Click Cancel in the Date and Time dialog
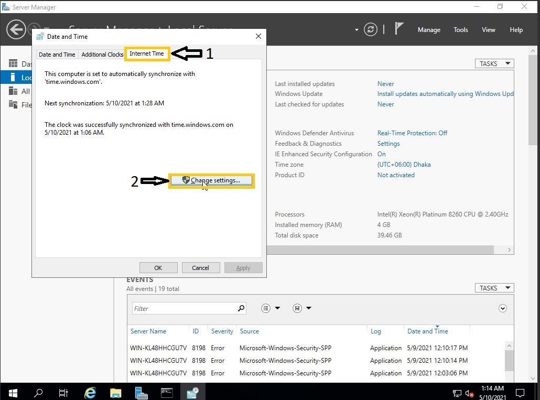 (x=200, y=268)
